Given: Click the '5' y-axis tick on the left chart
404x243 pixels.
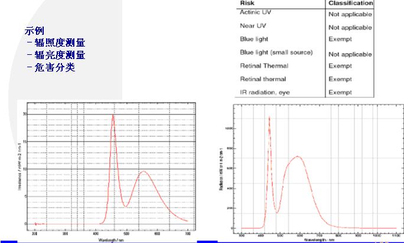Looking at the screenshot, I should (x=25, y=196).
